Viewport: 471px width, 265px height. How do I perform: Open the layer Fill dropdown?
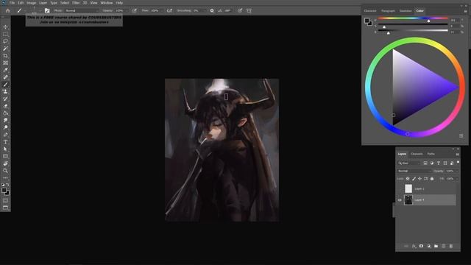tap(457, 179)
